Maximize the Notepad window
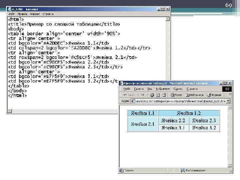240x180 pixels. pyautogui.click(x=163, y=9)
